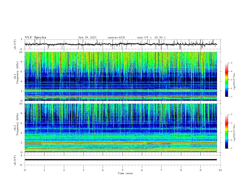Click the "VLF Spectra" title text
This screenshot has height=191, width=248.
35,37
